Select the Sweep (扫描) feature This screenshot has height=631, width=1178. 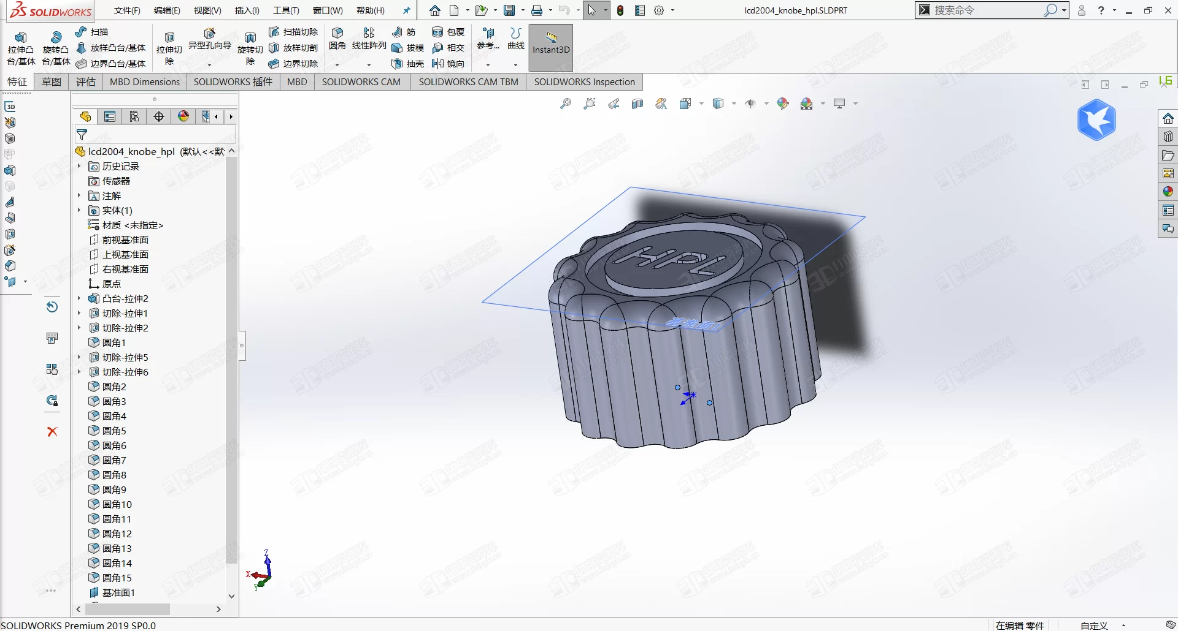(x=91, y=32)
